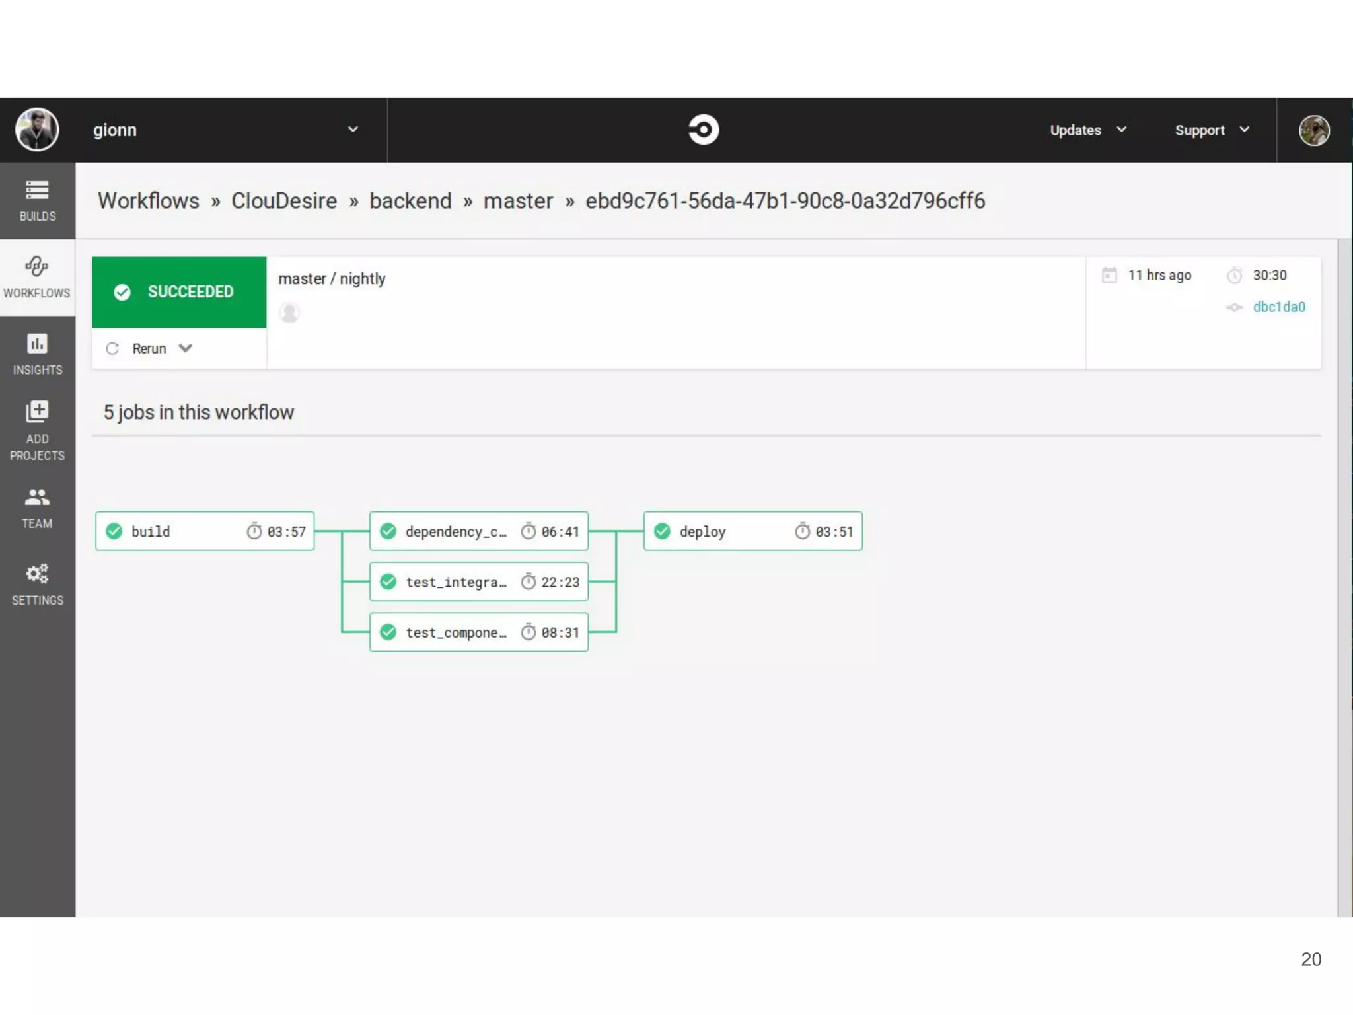Image resolution: width=1353 pixels, height=1015 pixels.
Task: Open commit link dbc1da0
Action: [1278, 307]
